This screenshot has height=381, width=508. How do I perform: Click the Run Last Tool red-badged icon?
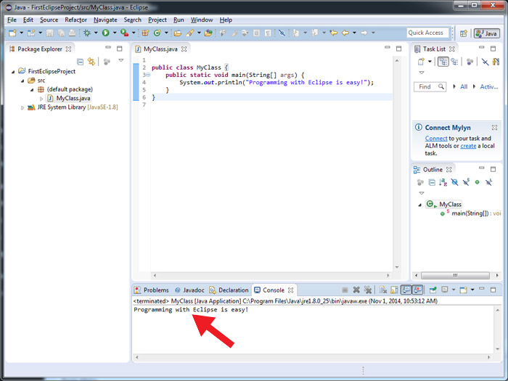click(124, 33)
